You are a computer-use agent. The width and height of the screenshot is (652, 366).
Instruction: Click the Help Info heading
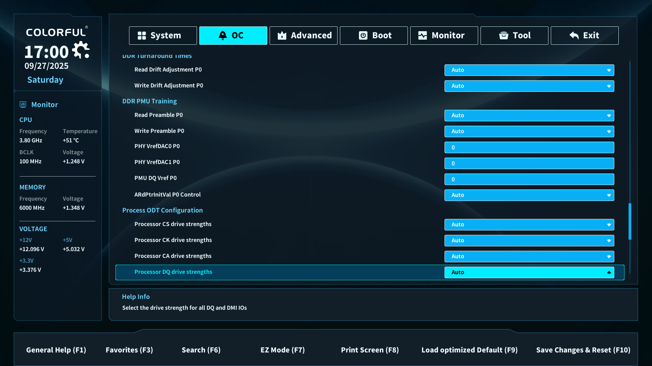136,297
